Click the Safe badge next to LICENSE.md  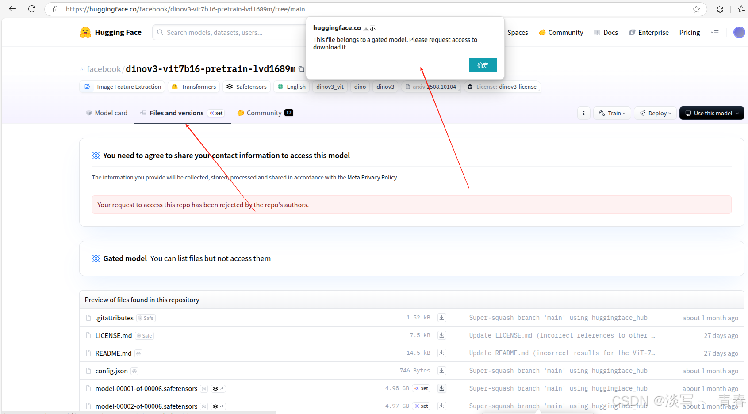tap(145, 336)
